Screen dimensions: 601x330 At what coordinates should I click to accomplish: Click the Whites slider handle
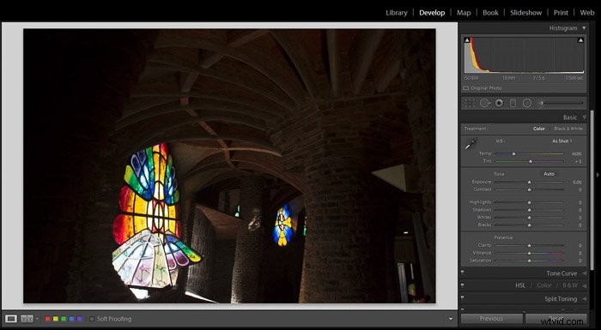click(530, 218)
